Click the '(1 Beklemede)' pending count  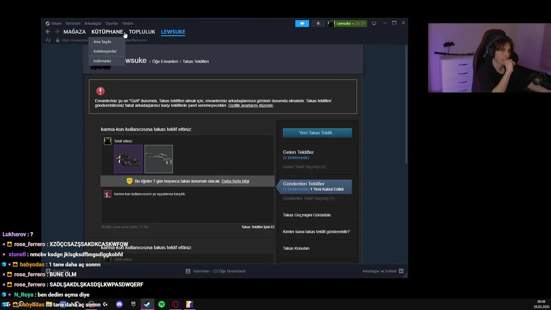point(296,189)
